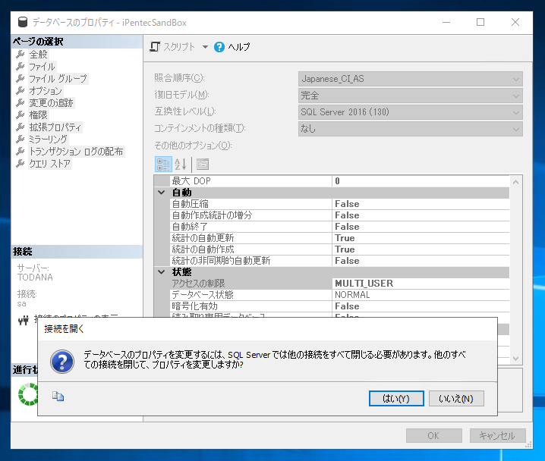The width and height of the screenshot is (545, 461).
Task: Select the 全般 page
Action: (38, 55)
